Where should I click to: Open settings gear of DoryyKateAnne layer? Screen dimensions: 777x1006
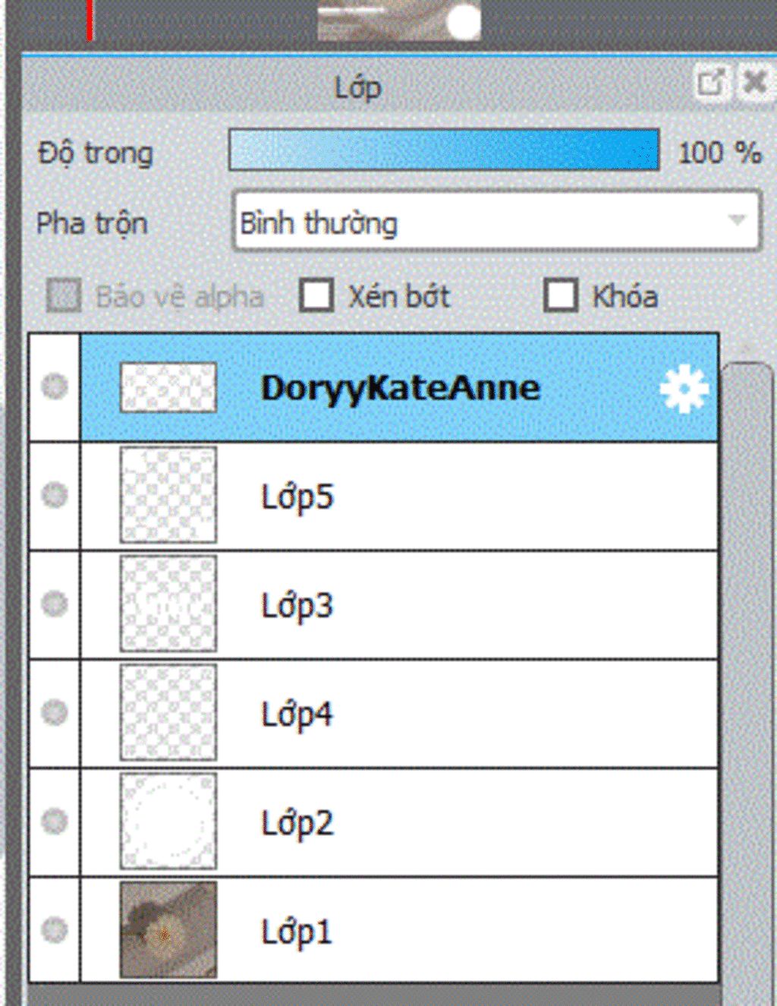tap(684, 388)
